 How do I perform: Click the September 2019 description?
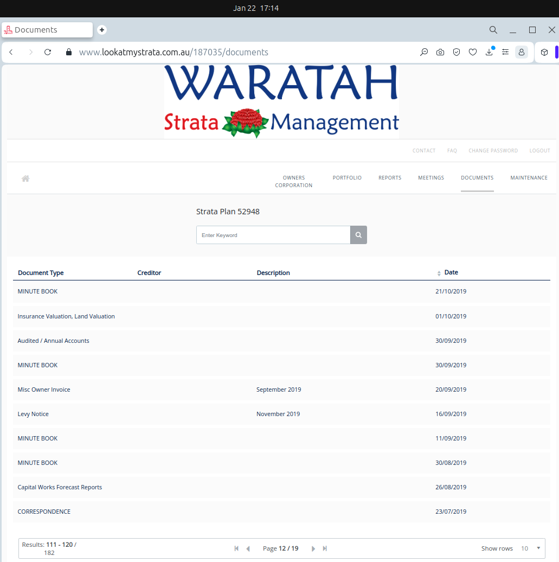click(x=279, y=389)
